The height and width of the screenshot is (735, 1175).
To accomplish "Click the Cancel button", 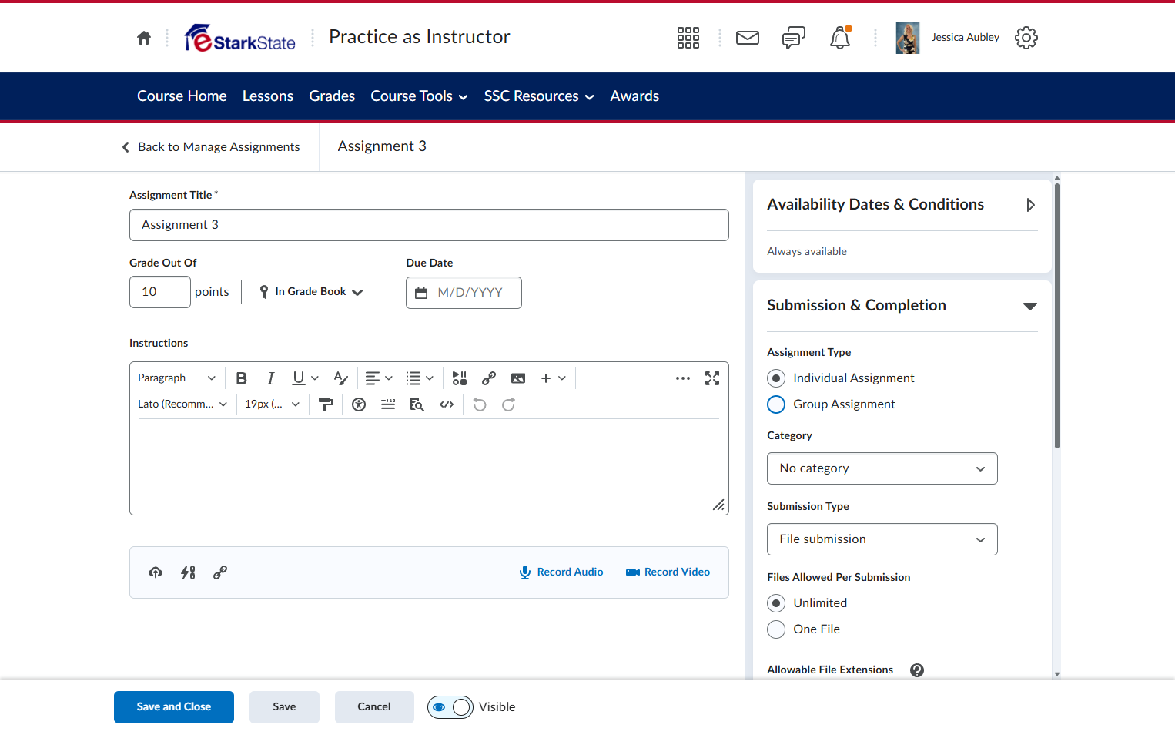I will click(374, 707).
